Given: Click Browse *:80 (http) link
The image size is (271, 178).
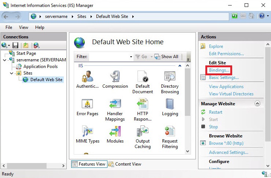Looking at the screenshot, I should (226, 143).
